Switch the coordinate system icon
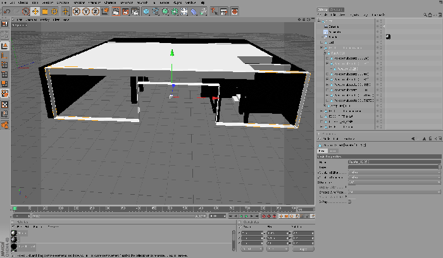The height and width of the screenshot is (258, 443). point(105,11)
